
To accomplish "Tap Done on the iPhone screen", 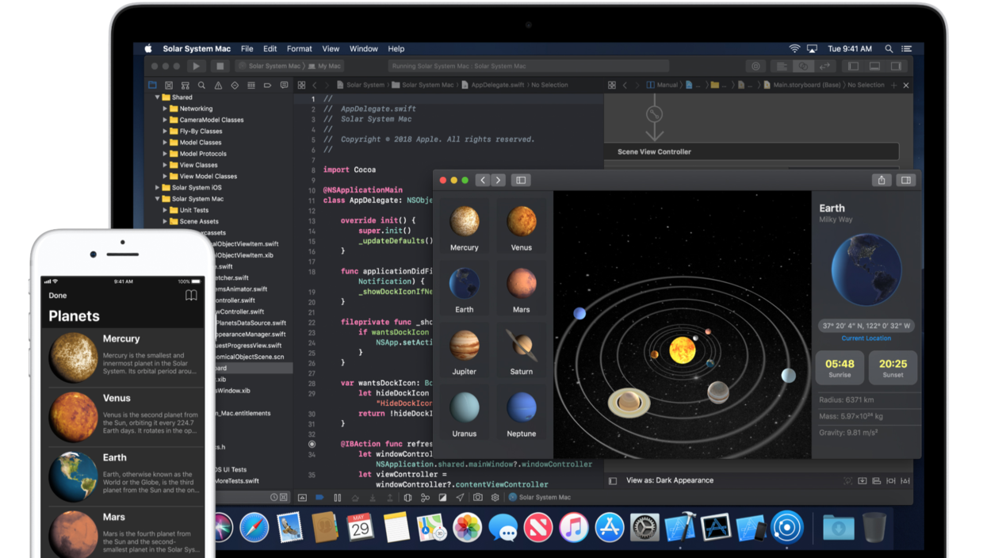I will pyautogui.click(x=58, y=296).
